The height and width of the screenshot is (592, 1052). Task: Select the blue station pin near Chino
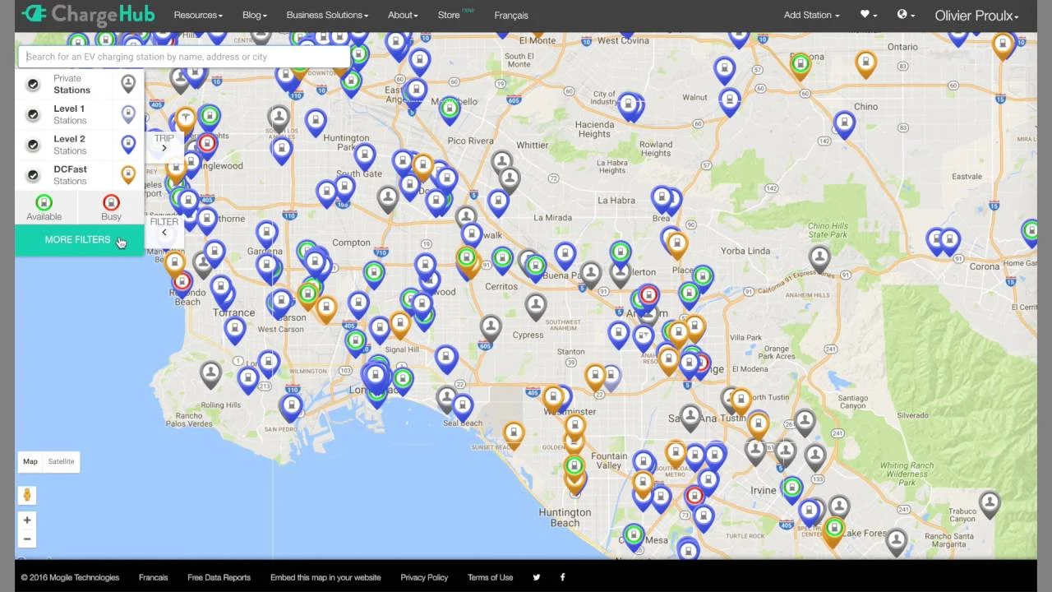point(844,124)
